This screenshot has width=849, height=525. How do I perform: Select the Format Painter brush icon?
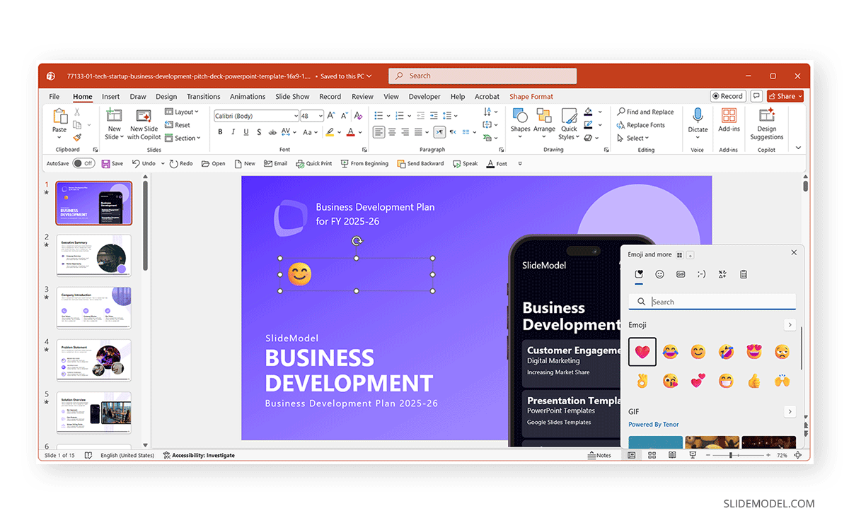77,137
